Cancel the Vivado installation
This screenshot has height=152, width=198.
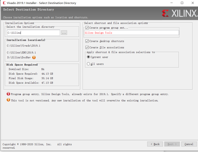pos(189,144)
